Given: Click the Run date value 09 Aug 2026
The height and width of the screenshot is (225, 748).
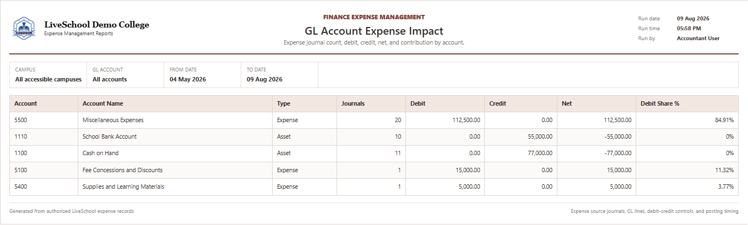Looking at the screenshot, I should pos(693,18).
